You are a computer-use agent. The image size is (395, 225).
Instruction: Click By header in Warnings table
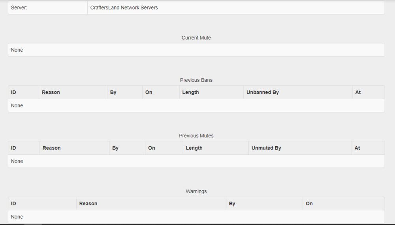click(x=232, y=204)
